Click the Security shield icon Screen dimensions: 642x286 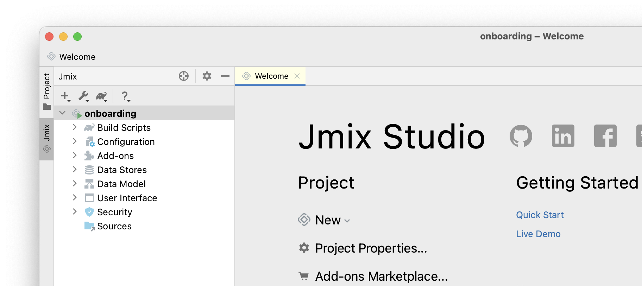[89, 212]
